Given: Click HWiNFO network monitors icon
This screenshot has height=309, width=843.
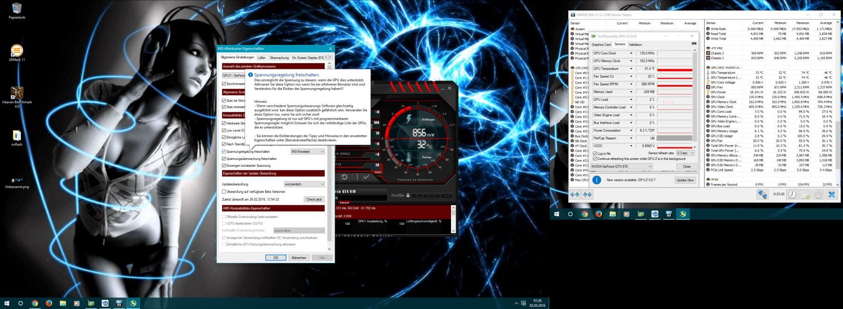Looking at the screenshot, I should pos(762,194).
